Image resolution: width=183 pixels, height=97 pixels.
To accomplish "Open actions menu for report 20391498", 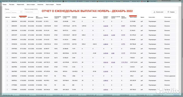I will (x=7, y=30).
